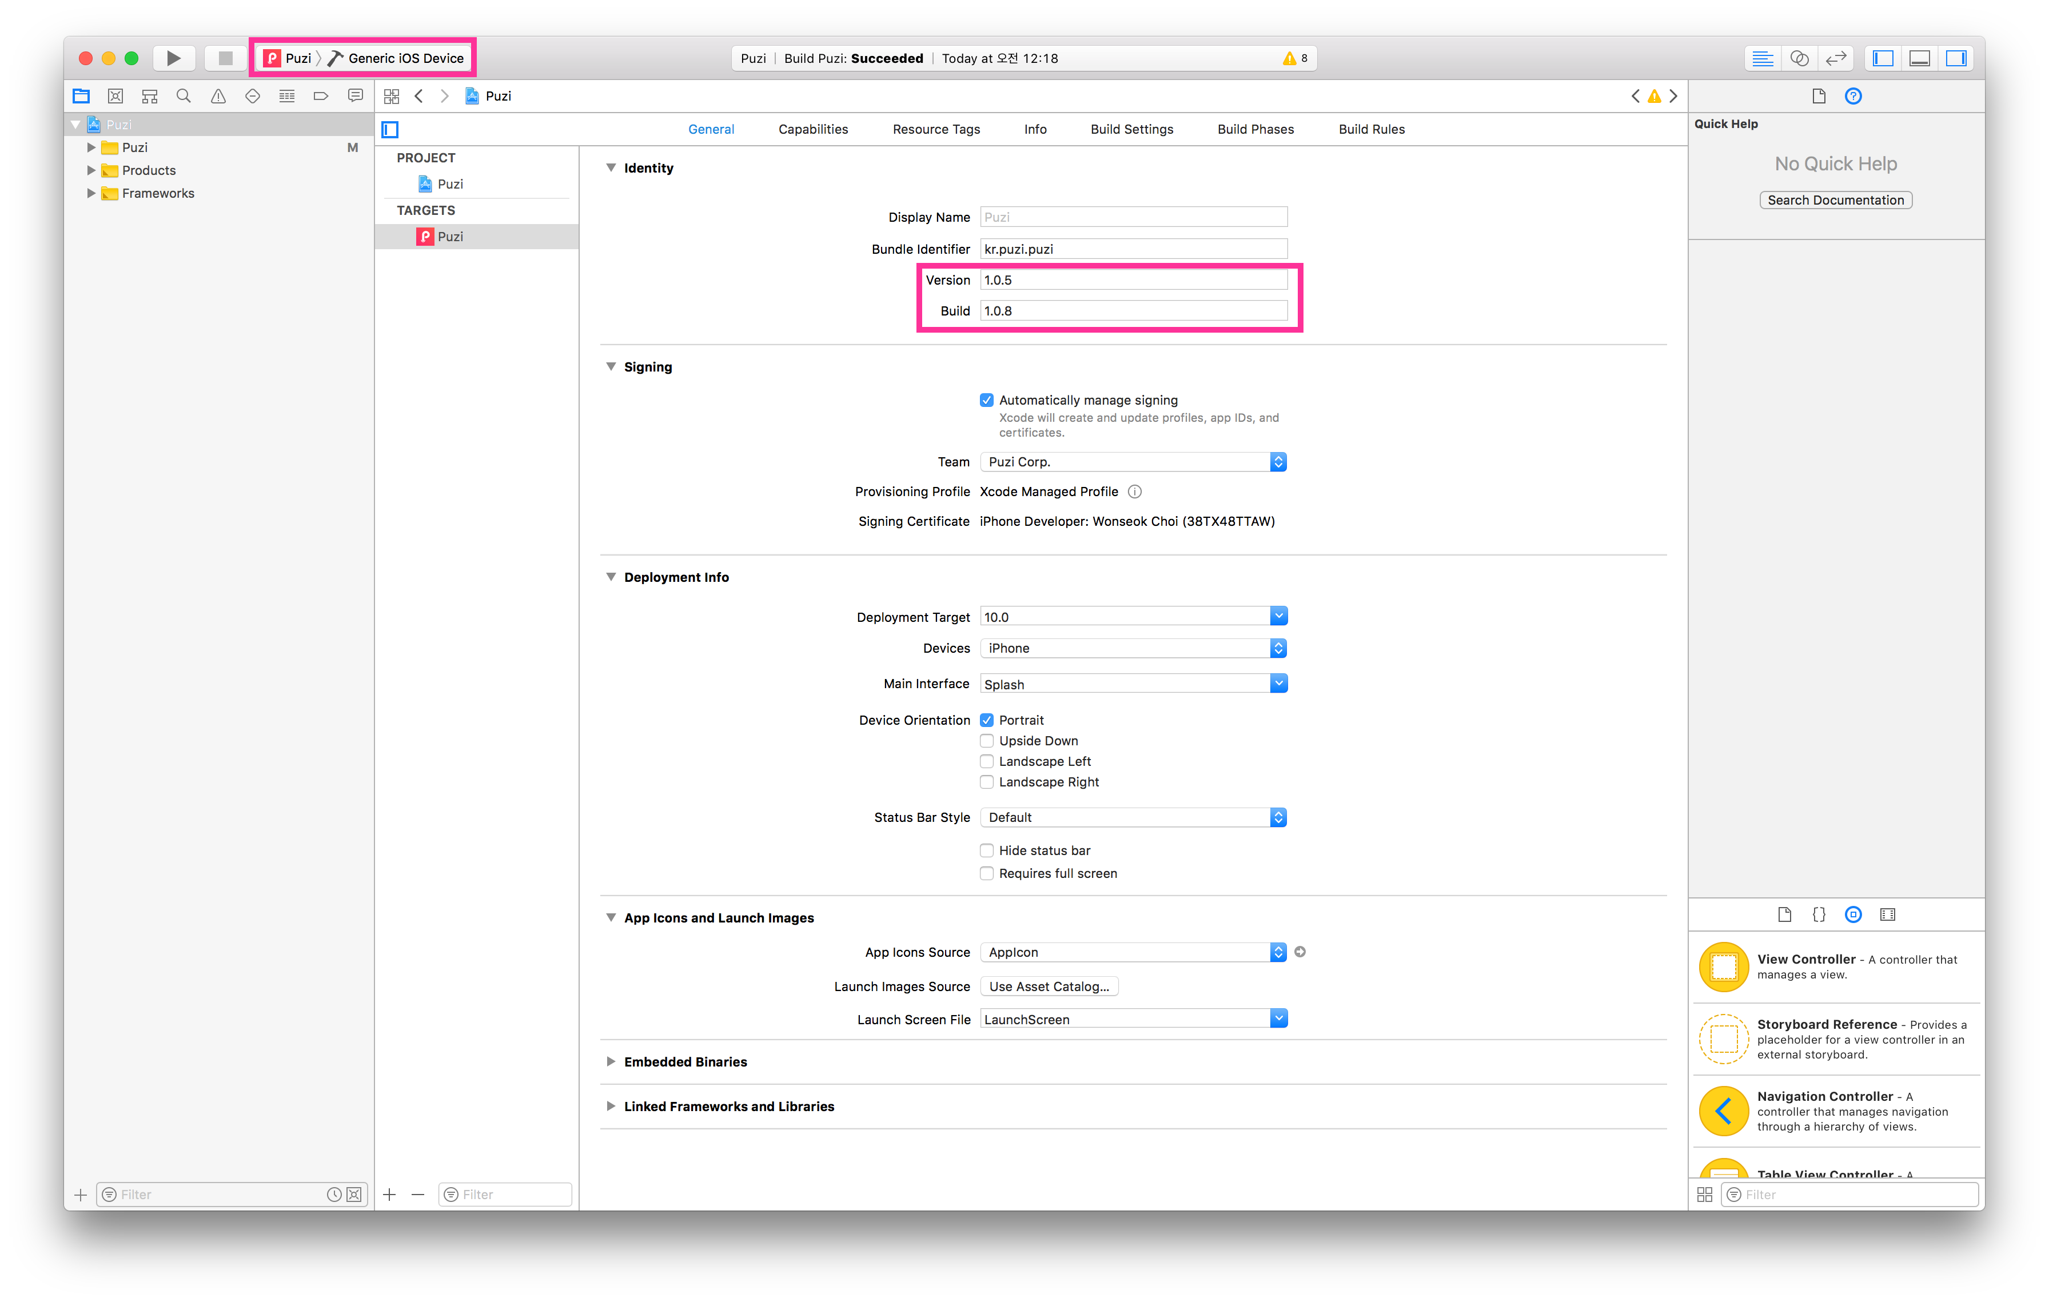Go forward with the right chevron

pos(444,96)
